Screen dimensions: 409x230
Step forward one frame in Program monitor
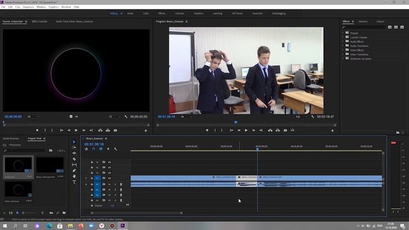tap(254, 130)
